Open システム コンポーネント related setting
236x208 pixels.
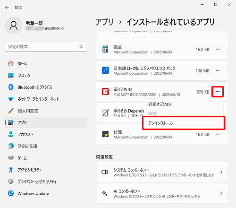tap(162, 172)
